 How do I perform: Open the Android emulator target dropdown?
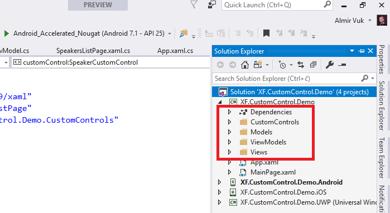coord(170,33)
